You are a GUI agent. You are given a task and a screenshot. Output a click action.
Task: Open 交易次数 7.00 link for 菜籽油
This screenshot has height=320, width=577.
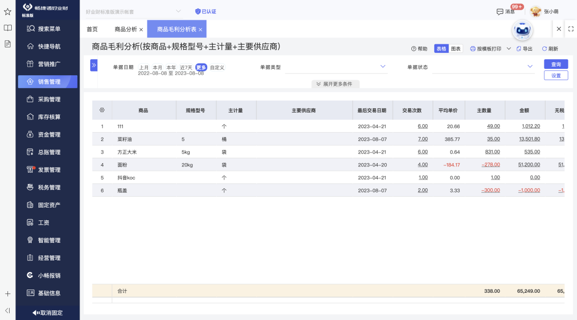[423, 139]
